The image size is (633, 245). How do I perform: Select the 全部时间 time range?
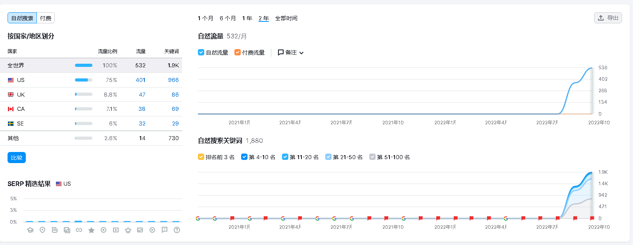coord(286,18)
